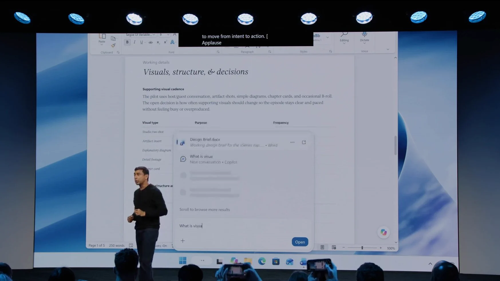Open the Font group dialog launcher
This screenshot has height=281, width=500.
pyautogui.click(x=218, y=52)
